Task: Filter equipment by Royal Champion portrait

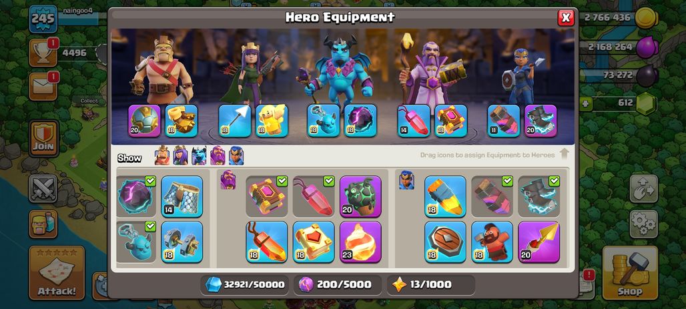Action: click(236, 156)
